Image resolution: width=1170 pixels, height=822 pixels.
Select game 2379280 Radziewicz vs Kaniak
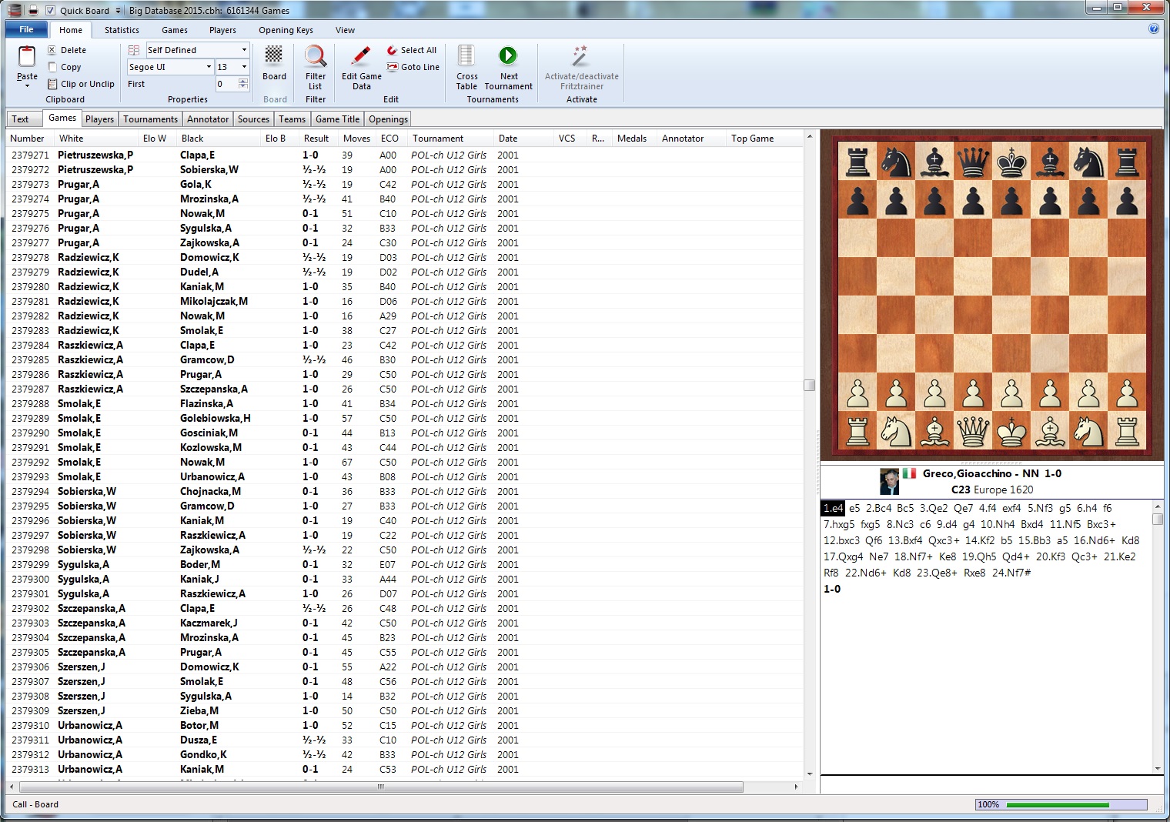405,286
